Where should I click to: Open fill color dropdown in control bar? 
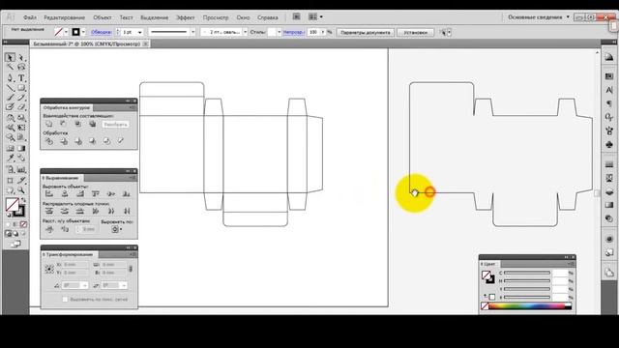(66, 32)
